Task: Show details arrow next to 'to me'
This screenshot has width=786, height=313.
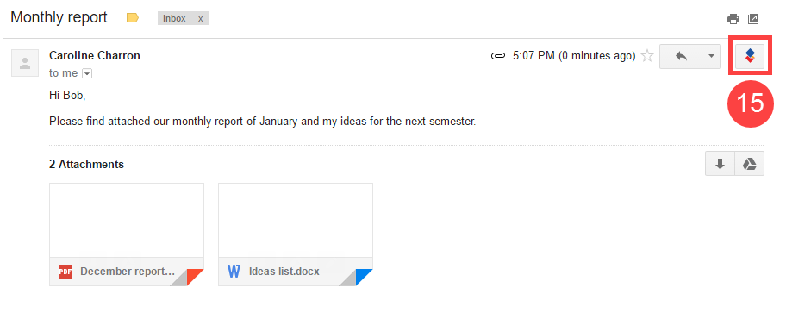Action: (87, 74)
